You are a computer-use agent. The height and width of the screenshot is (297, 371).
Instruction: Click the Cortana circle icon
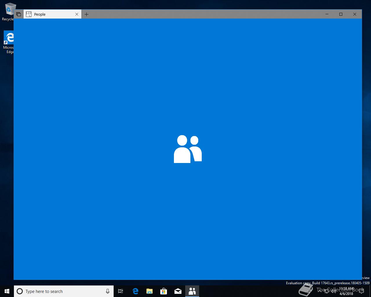tap(20, 291)
